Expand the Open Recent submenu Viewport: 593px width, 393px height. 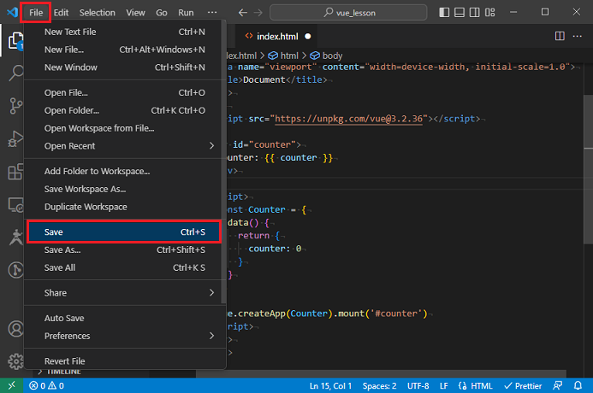coord(125,146)
